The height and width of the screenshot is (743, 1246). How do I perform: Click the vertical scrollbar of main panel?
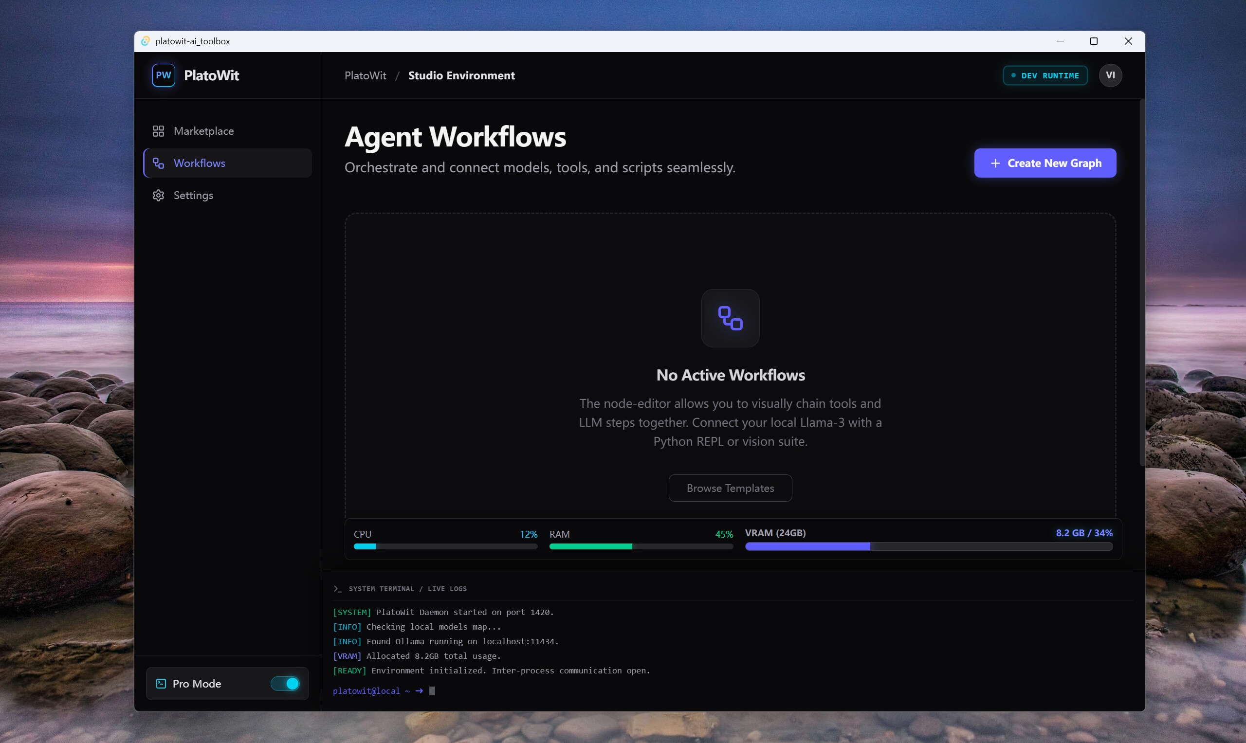[x=1142, y=283]
